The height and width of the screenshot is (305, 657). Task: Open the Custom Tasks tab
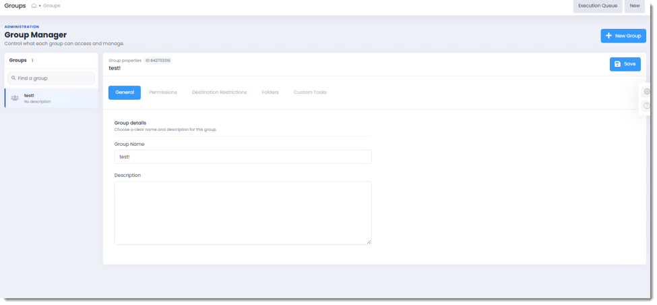coord(310,92)
